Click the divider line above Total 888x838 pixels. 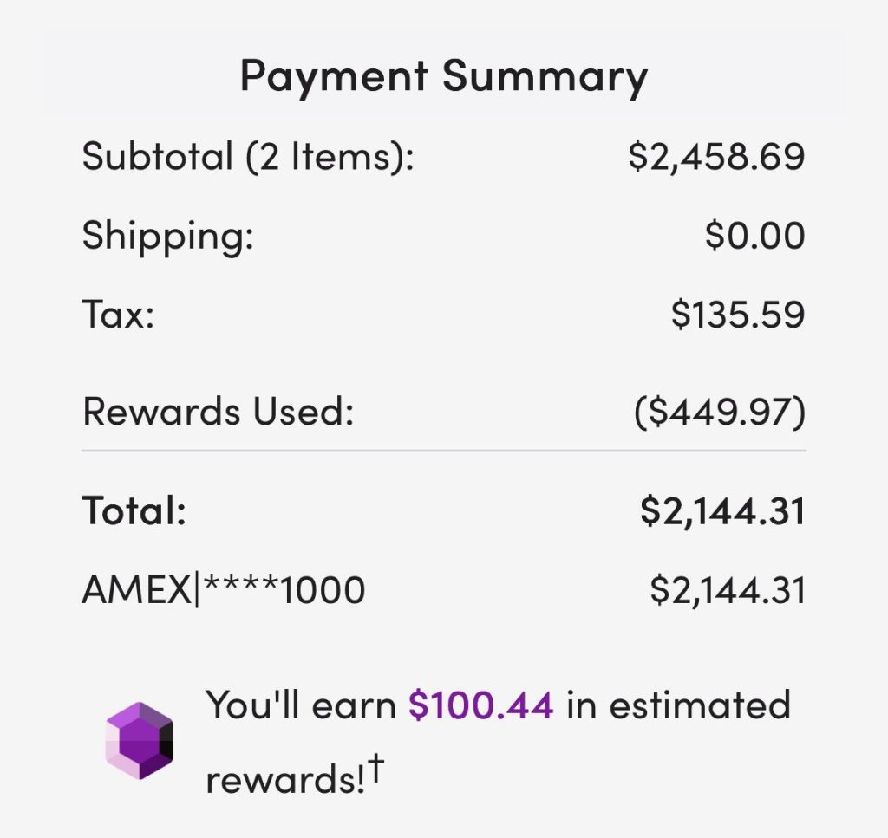click(443, 451)
